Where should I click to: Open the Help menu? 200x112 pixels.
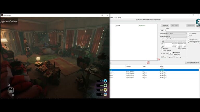(120, 18)
